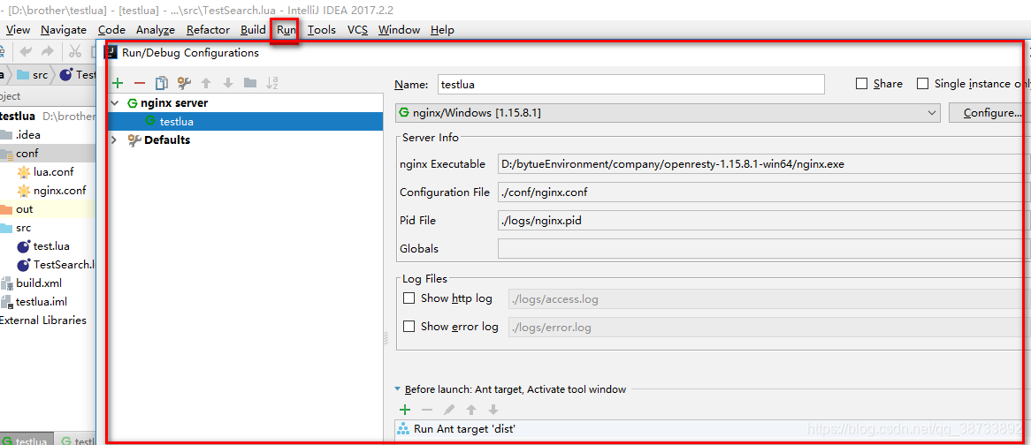Click the nginx Executable path field
The height and width of the screenshot is (445, 1031).
(764, 164)
